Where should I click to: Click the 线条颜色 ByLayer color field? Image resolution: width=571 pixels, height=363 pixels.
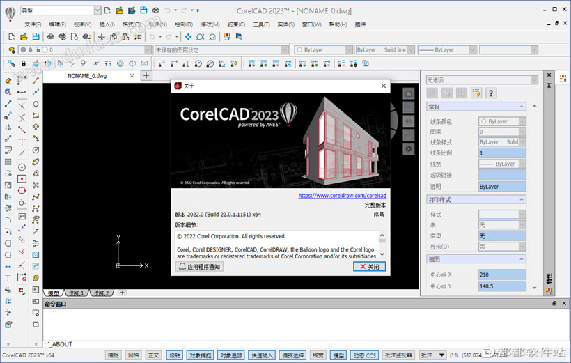point(502,121)
